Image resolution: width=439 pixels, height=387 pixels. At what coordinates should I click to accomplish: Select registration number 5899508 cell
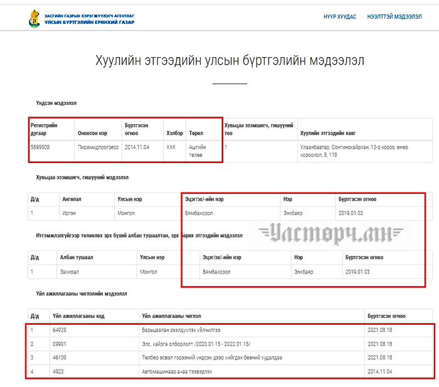40,147
